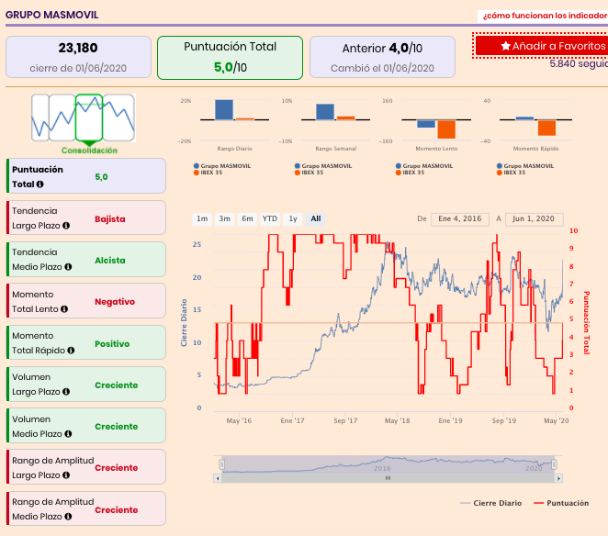
Task: Select the 1y range button
Action: 293,219
